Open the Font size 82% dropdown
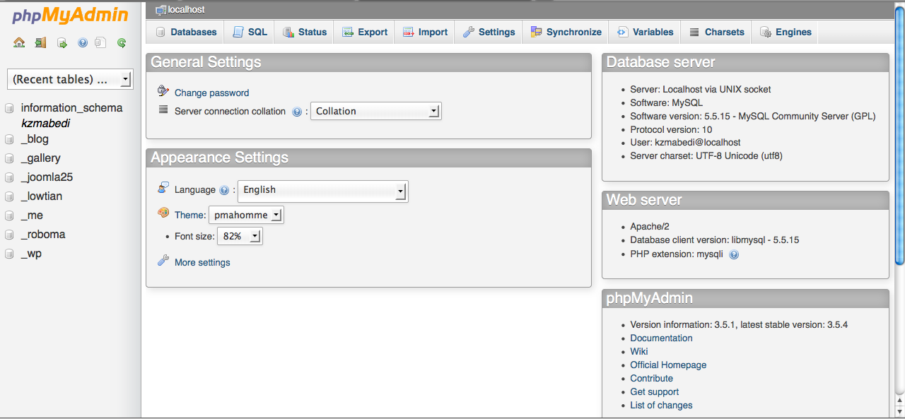 click(240, 236)
